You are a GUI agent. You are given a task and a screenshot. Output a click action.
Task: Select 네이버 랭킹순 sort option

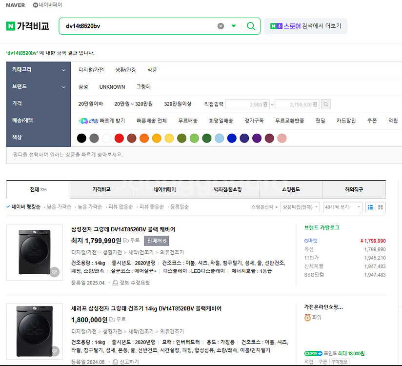(23, 207)
